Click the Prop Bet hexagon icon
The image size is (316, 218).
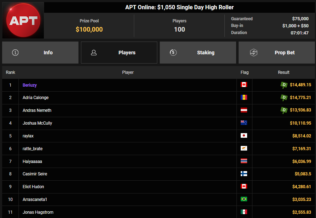click(x=254, y=53)
